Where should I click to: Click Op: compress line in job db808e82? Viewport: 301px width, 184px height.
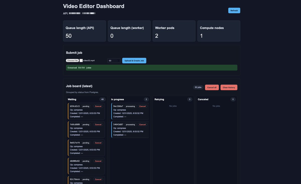coord(76,165)
